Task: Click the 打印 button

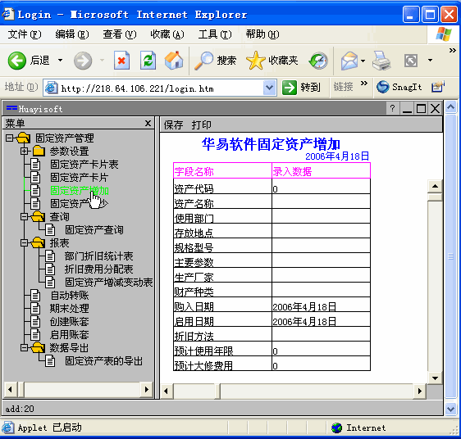Action: 202,124
